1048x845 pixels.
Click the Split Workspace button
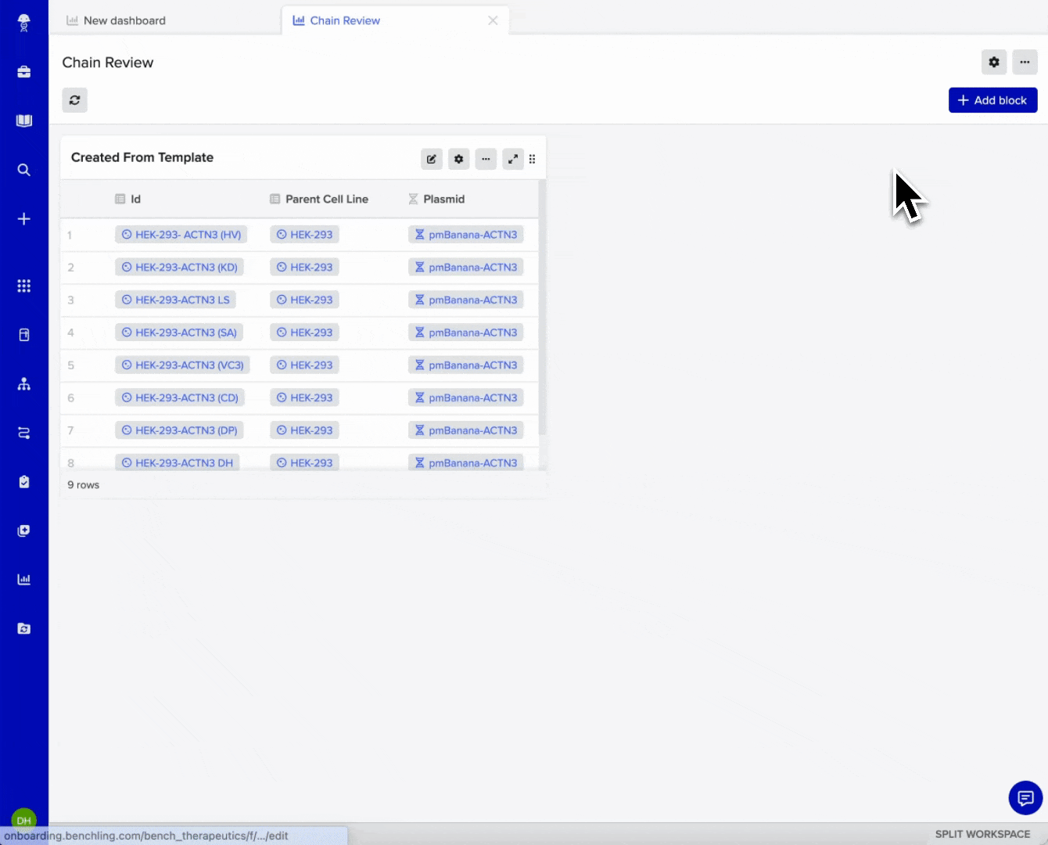pyautogui.click(x=982, y=834)
